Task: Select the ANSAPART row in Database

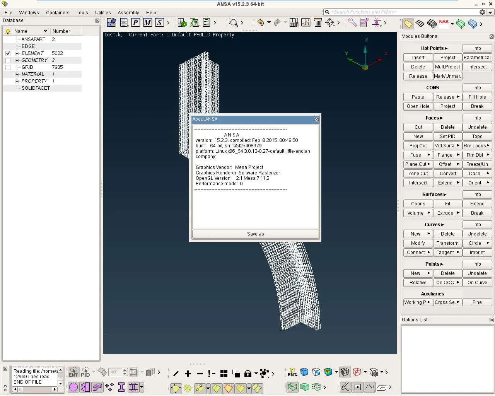Action: [43, 39]
